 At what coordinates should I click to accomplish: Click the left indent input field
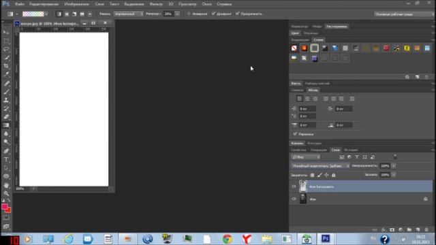pos(307,109)
